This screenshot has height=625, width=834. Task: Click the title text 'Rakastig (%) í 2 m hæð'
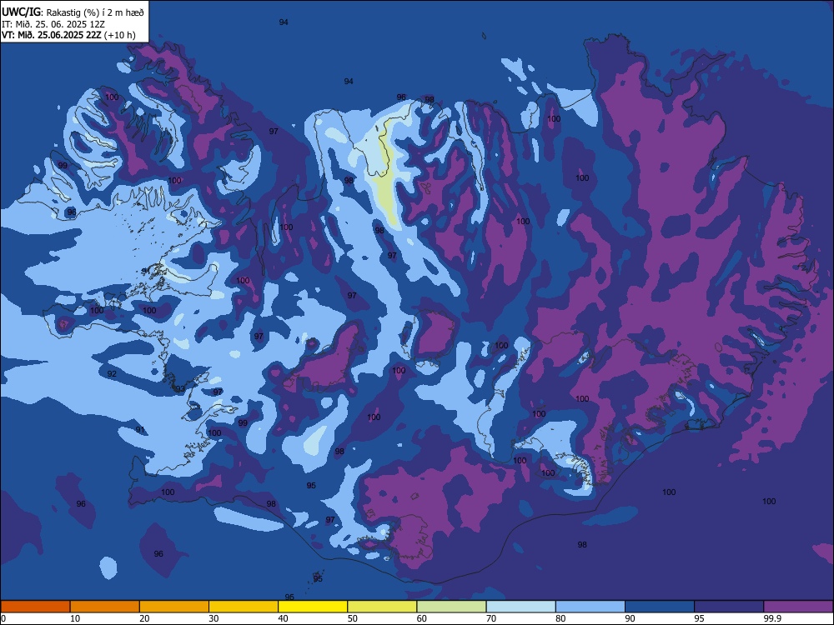point(95,12)
